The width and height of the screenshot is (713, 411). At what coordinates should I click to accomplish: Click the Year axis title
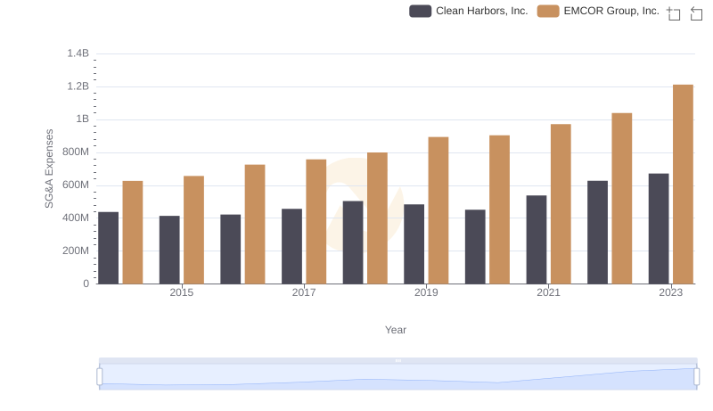pyautogui.click(x=396, y=330)
